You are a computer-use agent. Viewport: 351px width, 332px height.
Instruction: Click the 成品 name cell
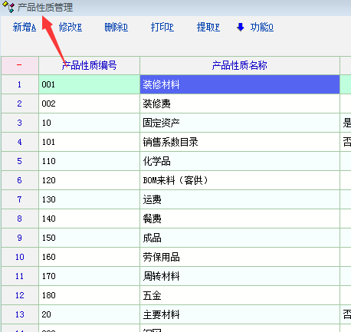pos(240,238)
